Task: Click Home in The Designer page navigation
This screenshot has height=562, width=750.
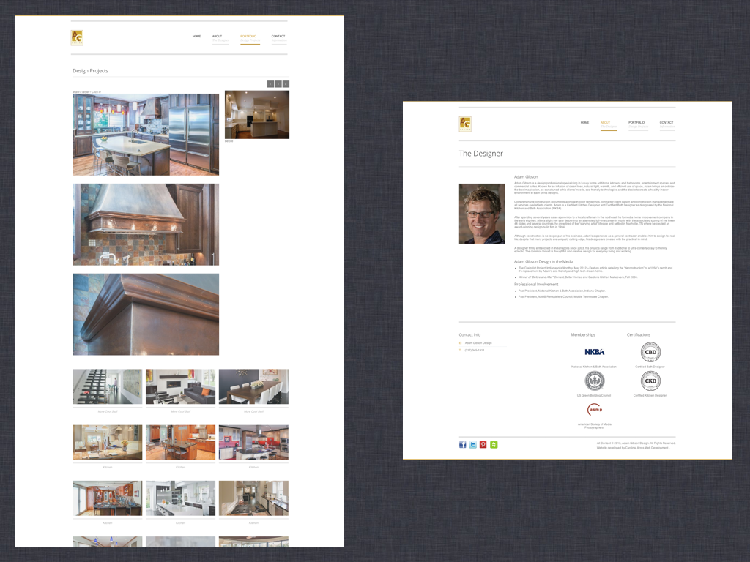Action: coord(584,123)
